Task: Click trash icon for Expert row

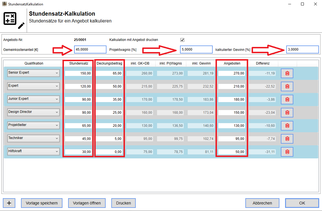Action: [x=287, y=86]
